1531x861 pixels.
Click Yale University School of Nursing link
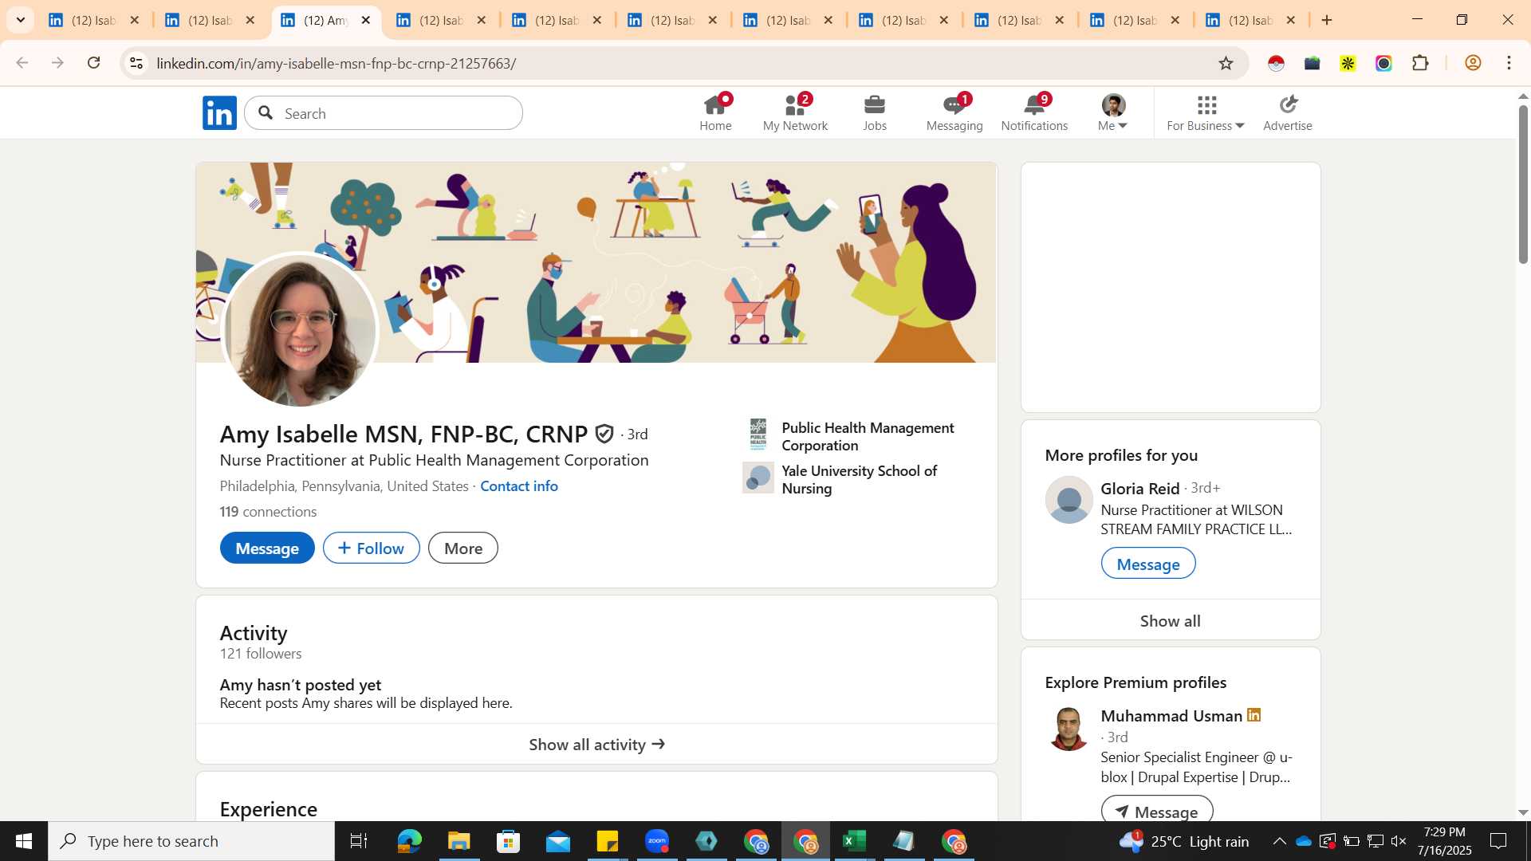click(x=859, y=479)
